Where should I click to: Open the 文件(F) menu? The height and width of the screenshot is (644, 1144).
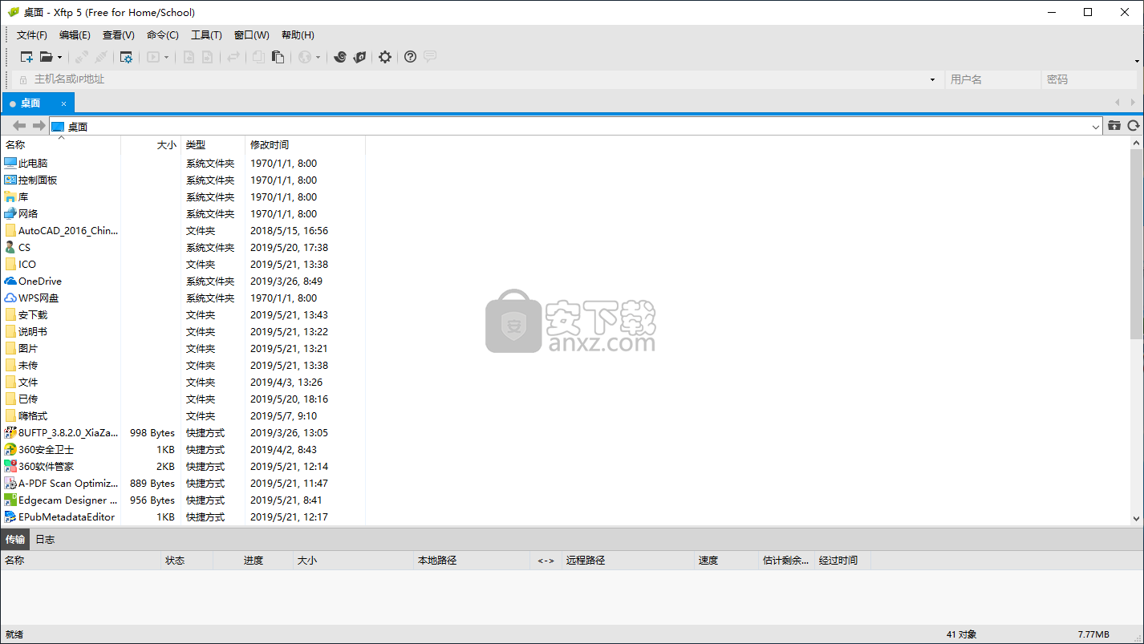coord(32,35)
